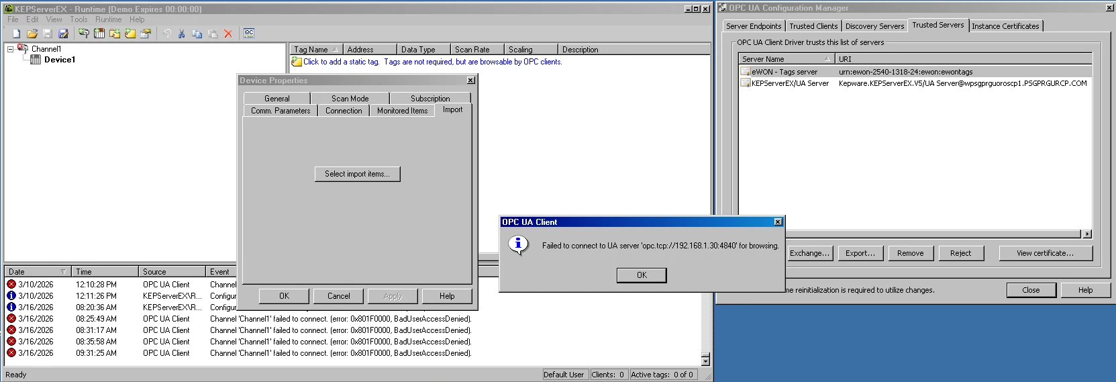Click the Open Project folder icon
The width and height of the screenshot is (1116, 382).
[32, 34]
